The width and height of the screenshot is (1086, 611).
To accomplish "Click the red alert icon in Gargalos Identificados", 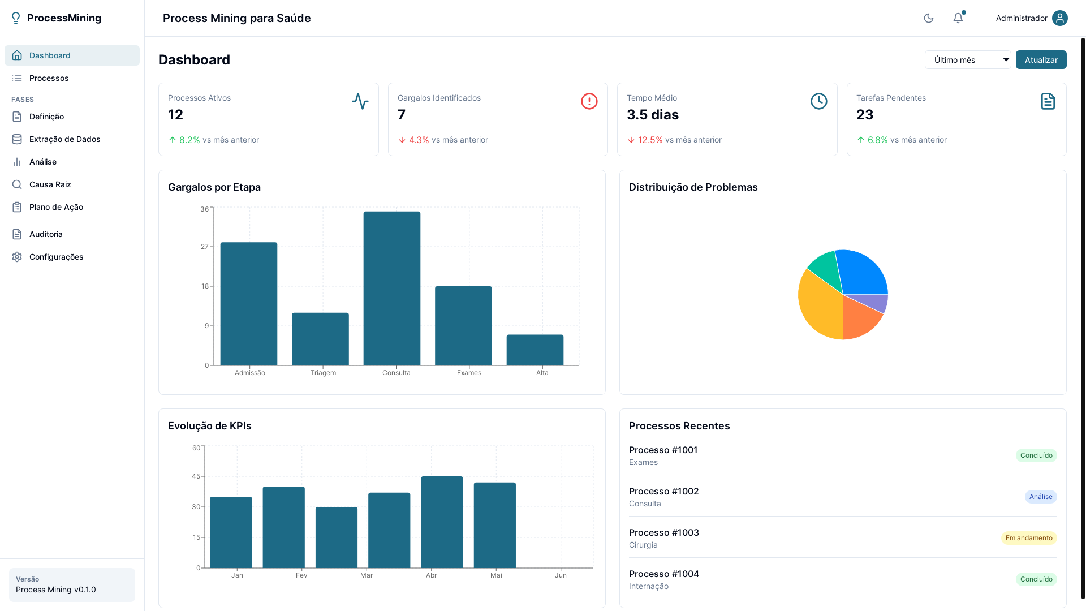I will [589, 101].
